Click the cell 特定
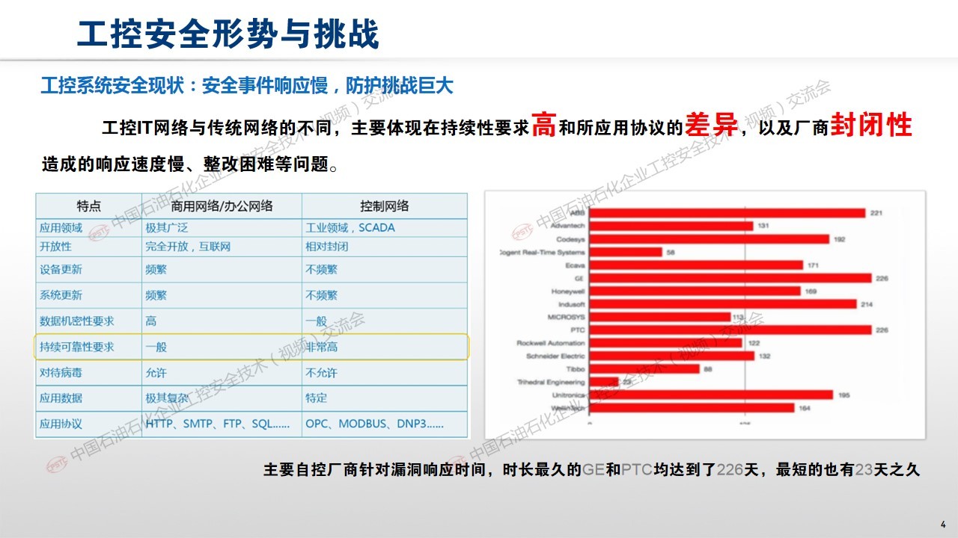Viewport: 958px width, 538px height. (316, 398)
